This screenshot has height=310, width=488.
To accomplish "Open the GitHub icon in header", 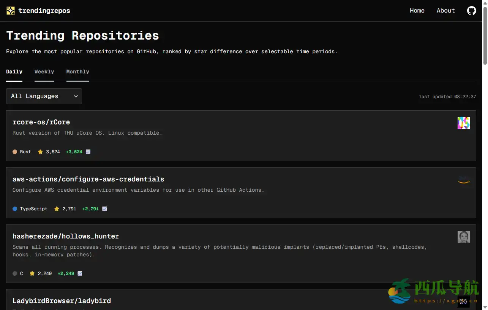I will click(471, 11).
